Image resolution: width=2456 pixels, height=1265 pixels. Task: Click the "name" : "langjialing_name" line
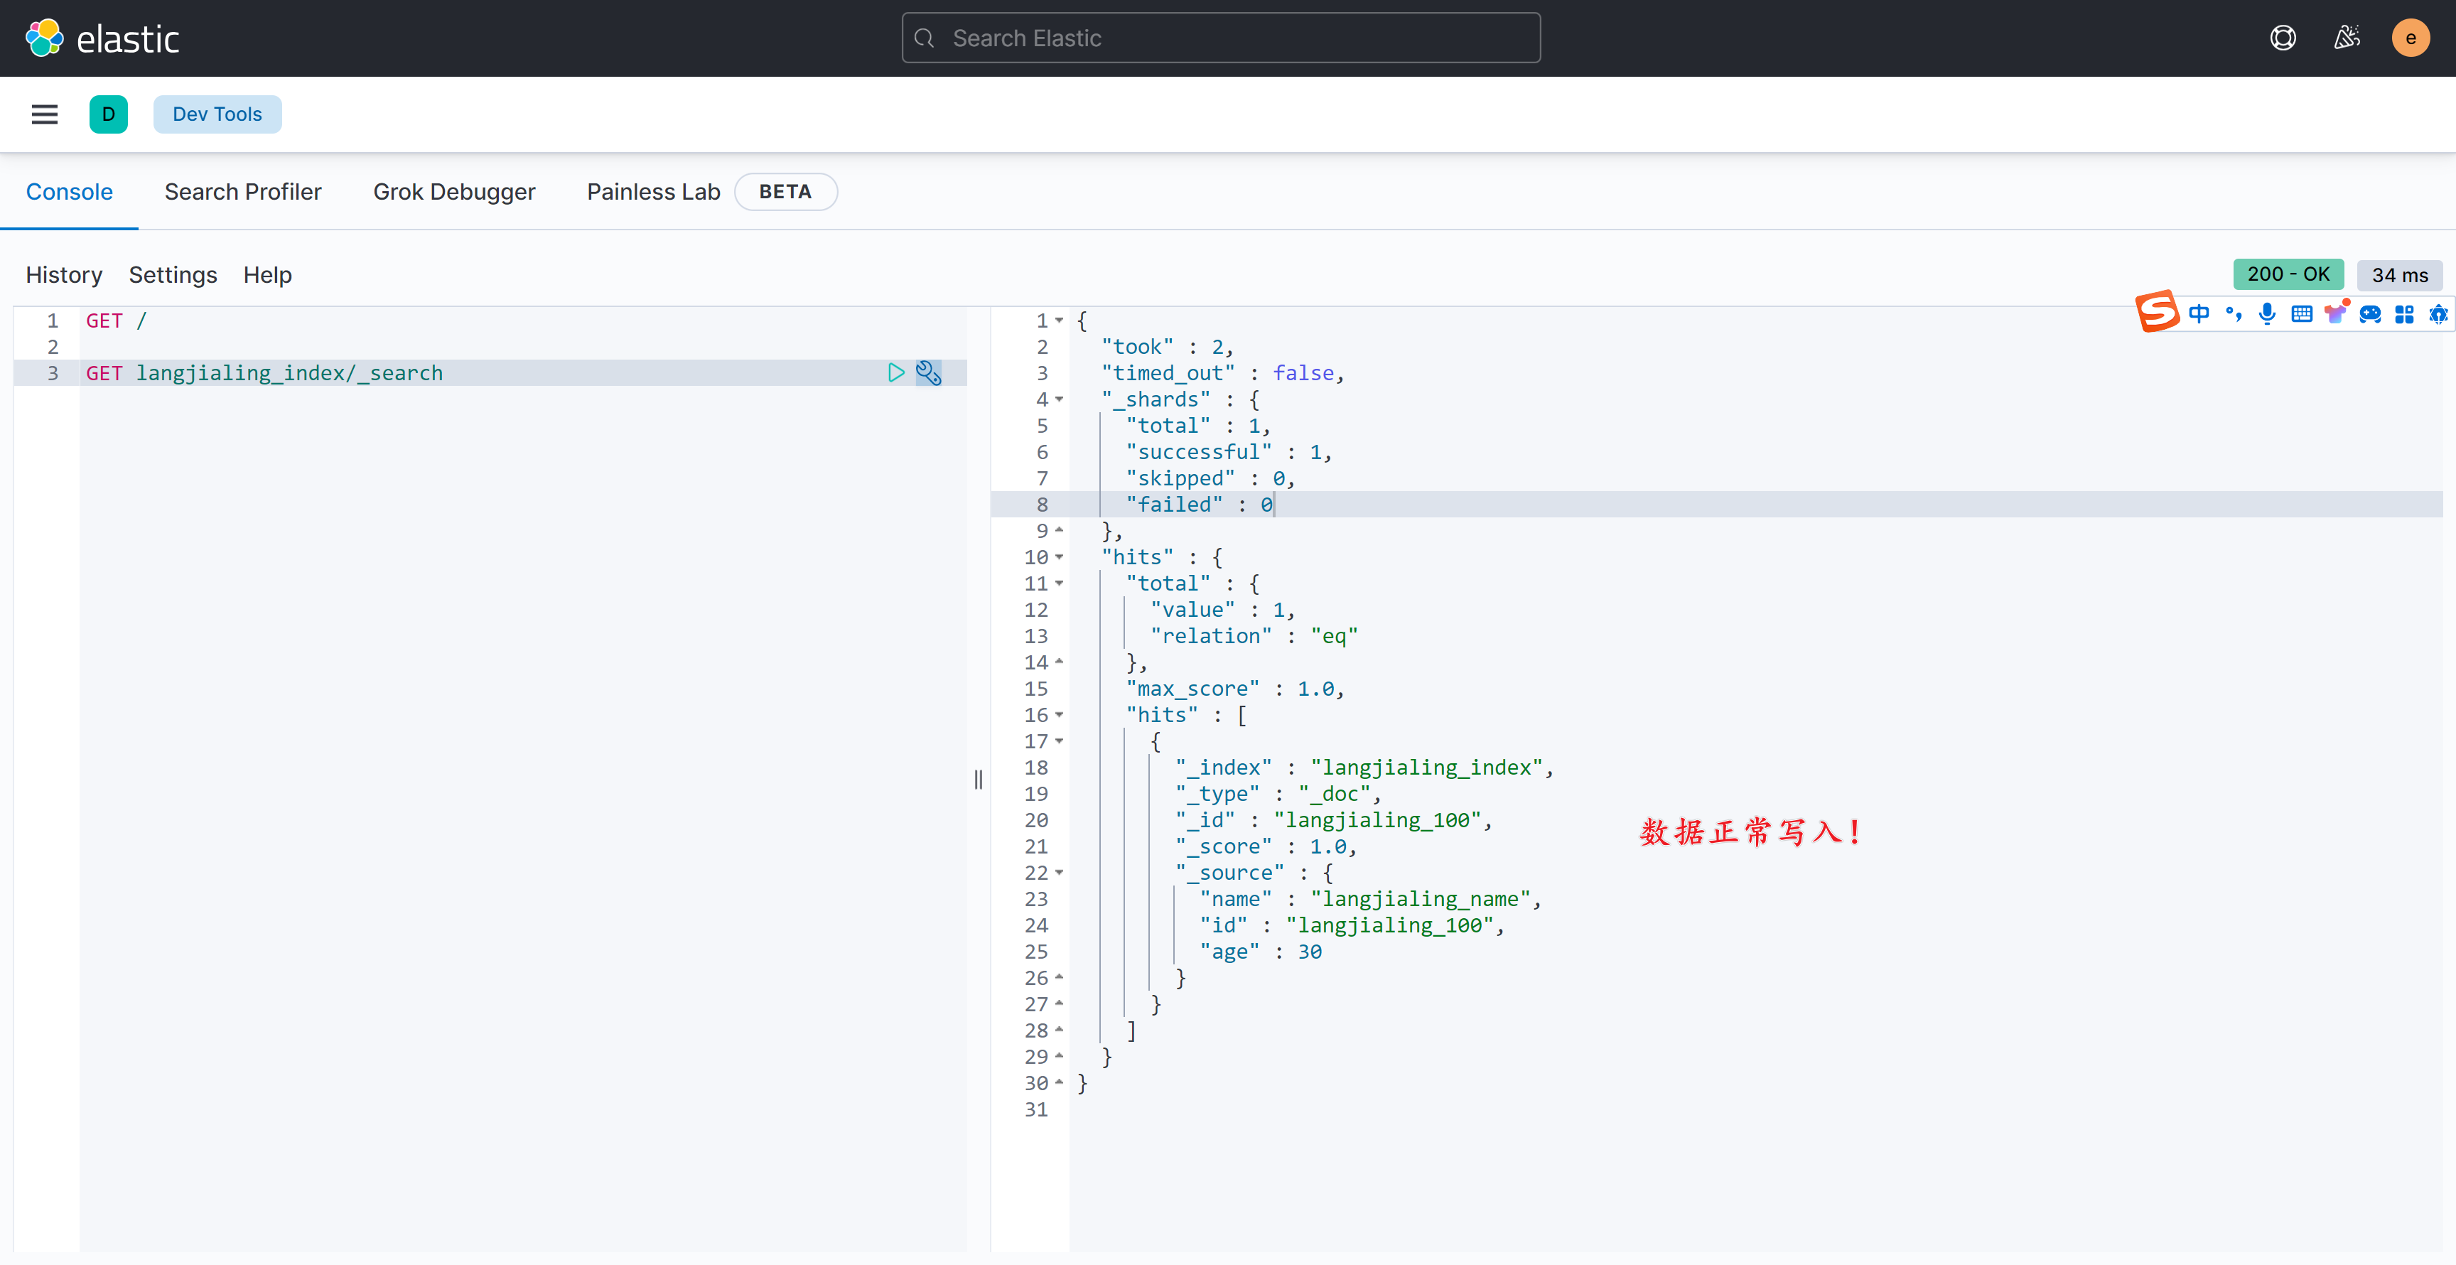click(1370, 899)
